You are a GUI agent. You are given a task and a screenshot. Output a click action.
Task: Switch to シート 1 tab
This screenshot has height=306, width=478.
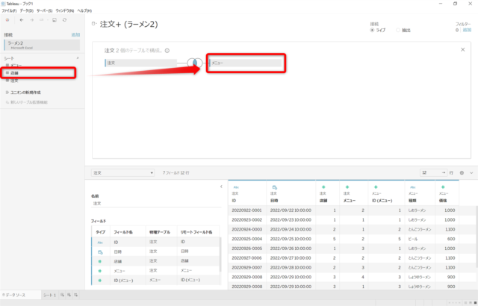point(49,295)
